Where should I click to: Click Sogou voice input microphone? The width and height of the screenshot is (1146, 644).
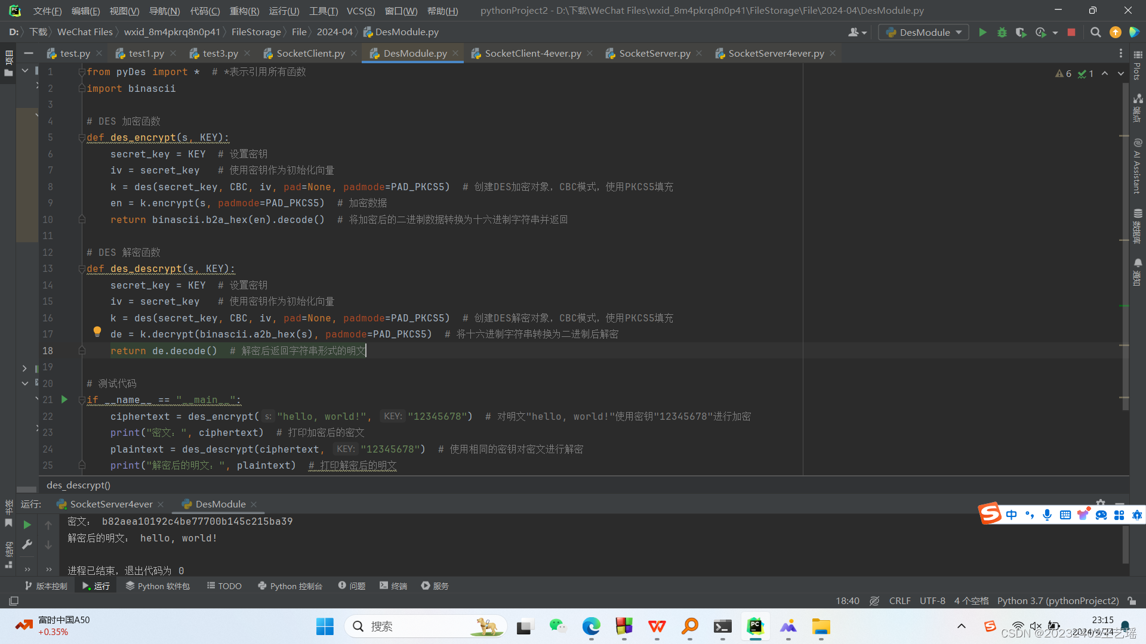1047,515
